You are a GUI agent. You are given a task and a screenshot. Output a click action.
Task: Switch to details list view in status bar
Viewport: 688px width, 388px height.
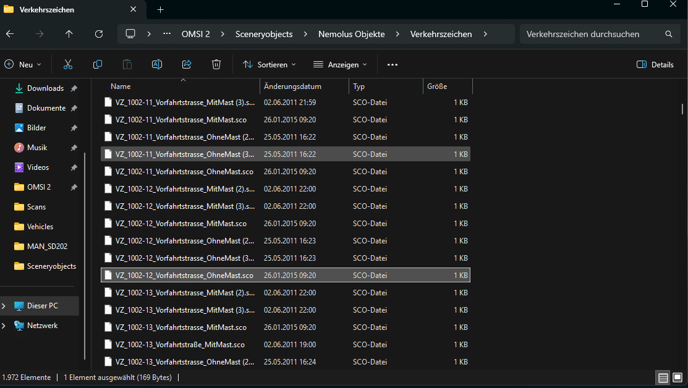click(663, 377)
